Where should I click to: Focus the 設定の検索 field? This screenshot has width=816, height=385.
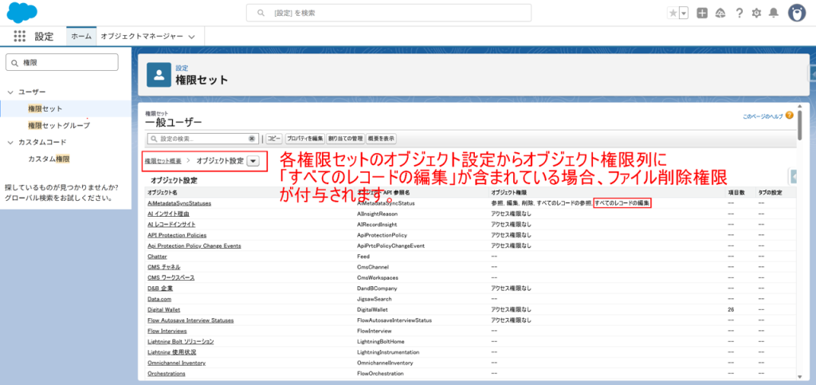click(x=203, y=139)
